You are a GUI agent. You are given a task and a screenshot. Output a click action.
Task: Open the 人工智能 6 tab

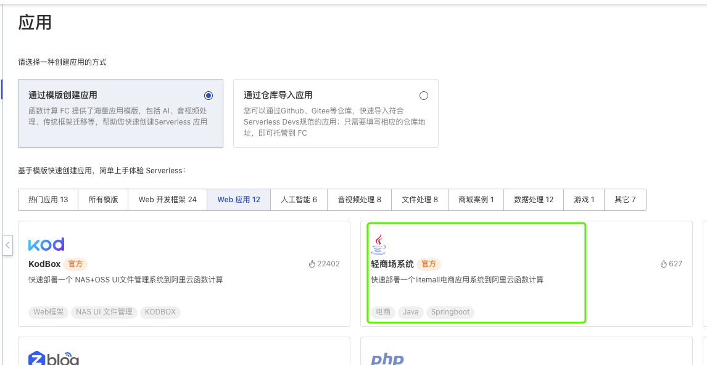299,200
